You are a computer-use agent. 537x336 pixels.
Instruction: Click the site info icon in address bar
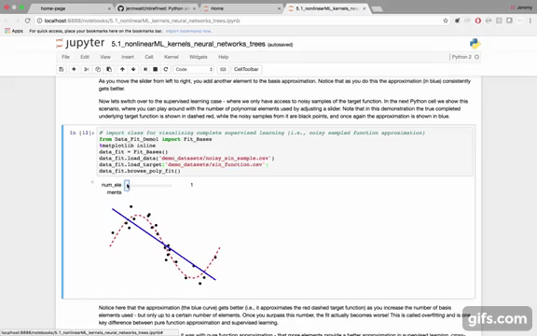pyautogui.click(x=39, y=21)
